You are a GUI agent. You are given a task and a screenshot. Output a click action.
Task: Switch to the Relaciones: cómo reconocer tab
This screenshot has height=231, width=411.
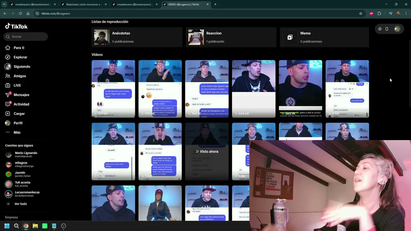point(83,4)
